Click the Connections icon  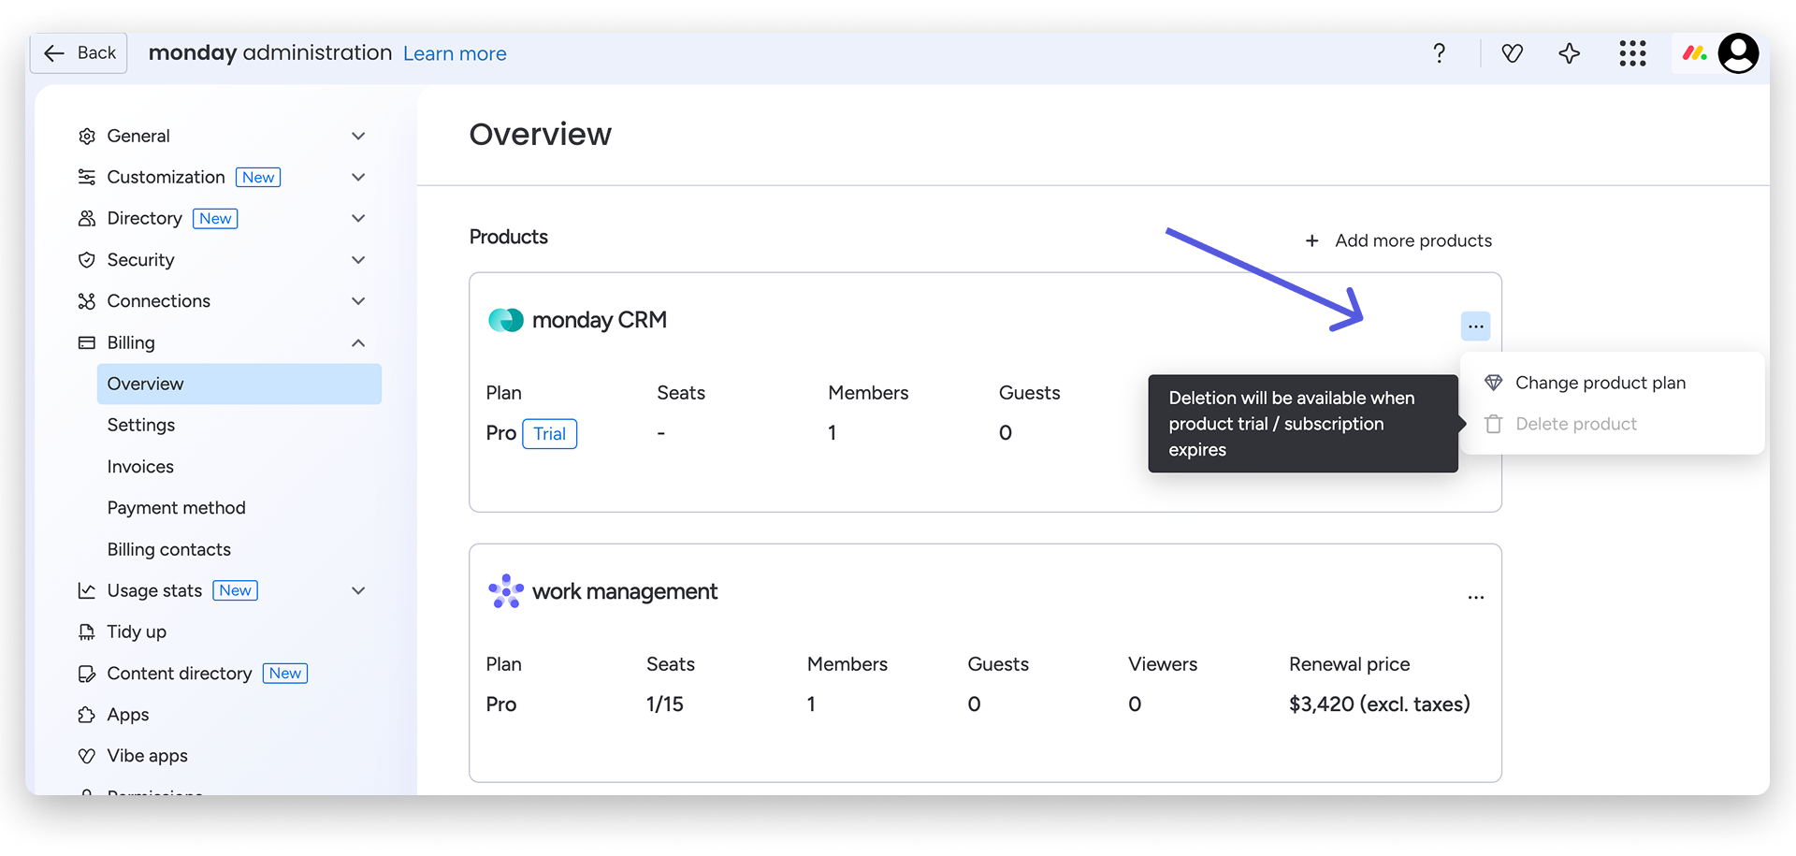pyautogui.click(x=87, y=301)
